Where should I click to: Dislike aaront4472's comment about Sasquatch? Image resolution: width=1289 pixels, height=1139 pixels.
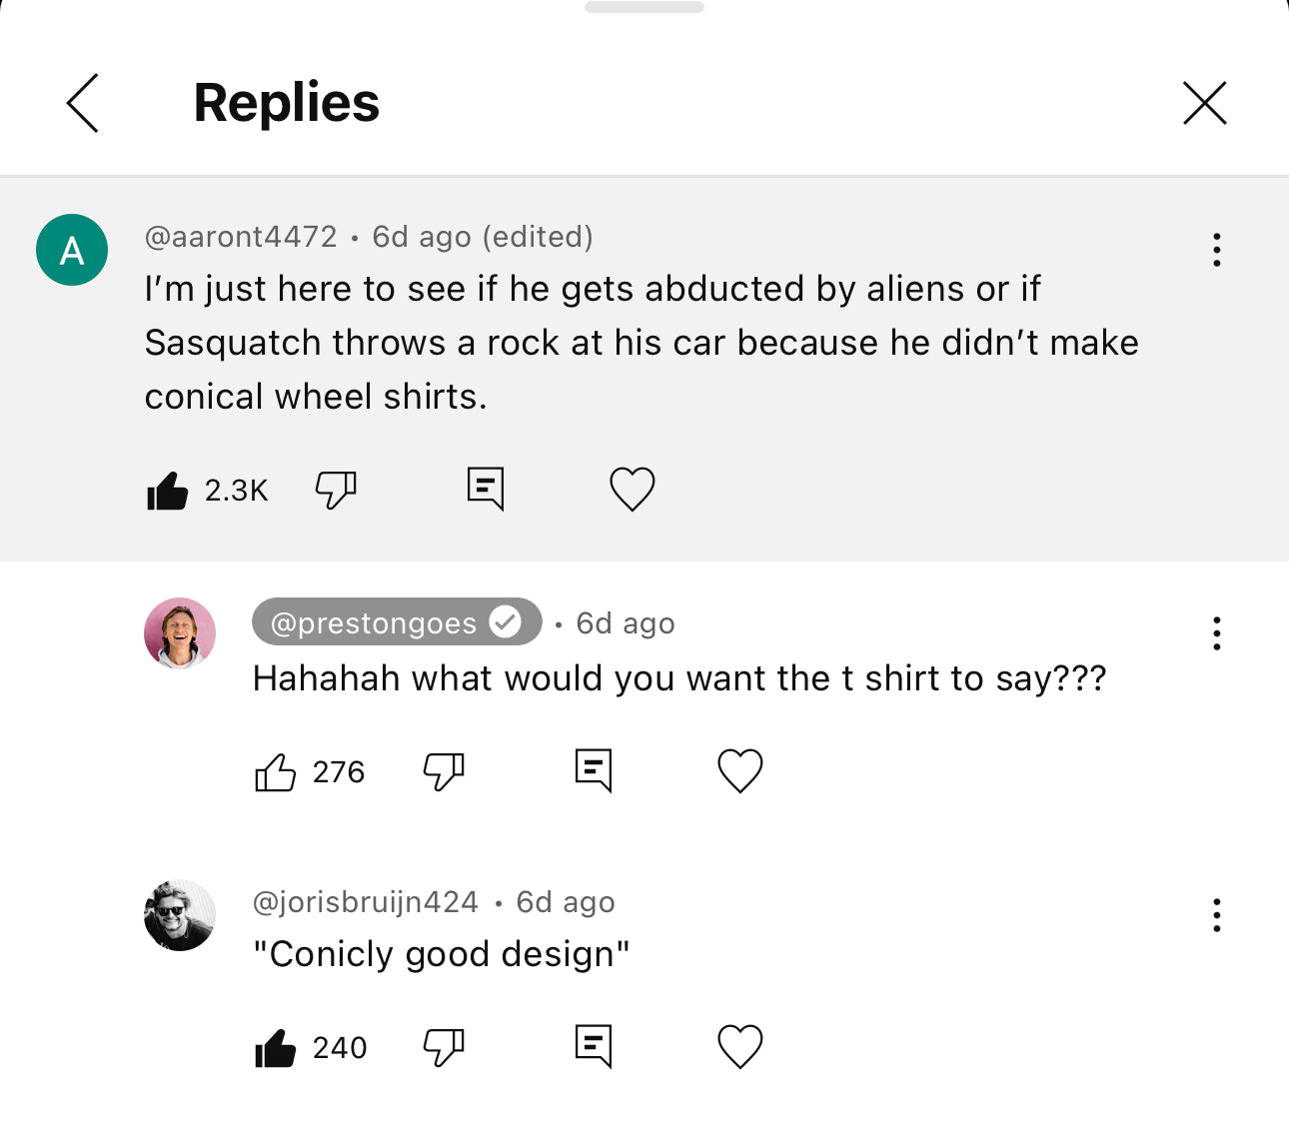pos(336,490)
